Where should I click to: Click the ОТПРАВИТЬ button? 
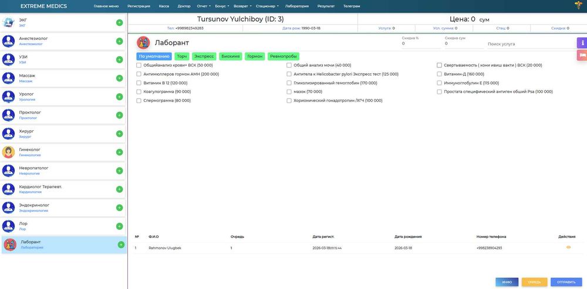566,282
